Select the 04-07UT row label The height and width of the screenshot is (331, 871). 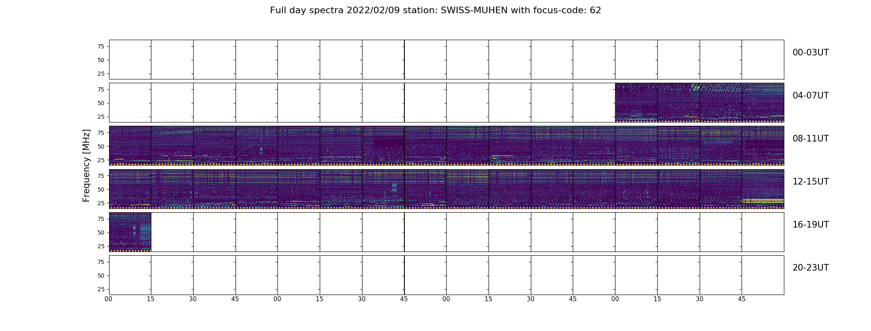click(x=810, y=96)
